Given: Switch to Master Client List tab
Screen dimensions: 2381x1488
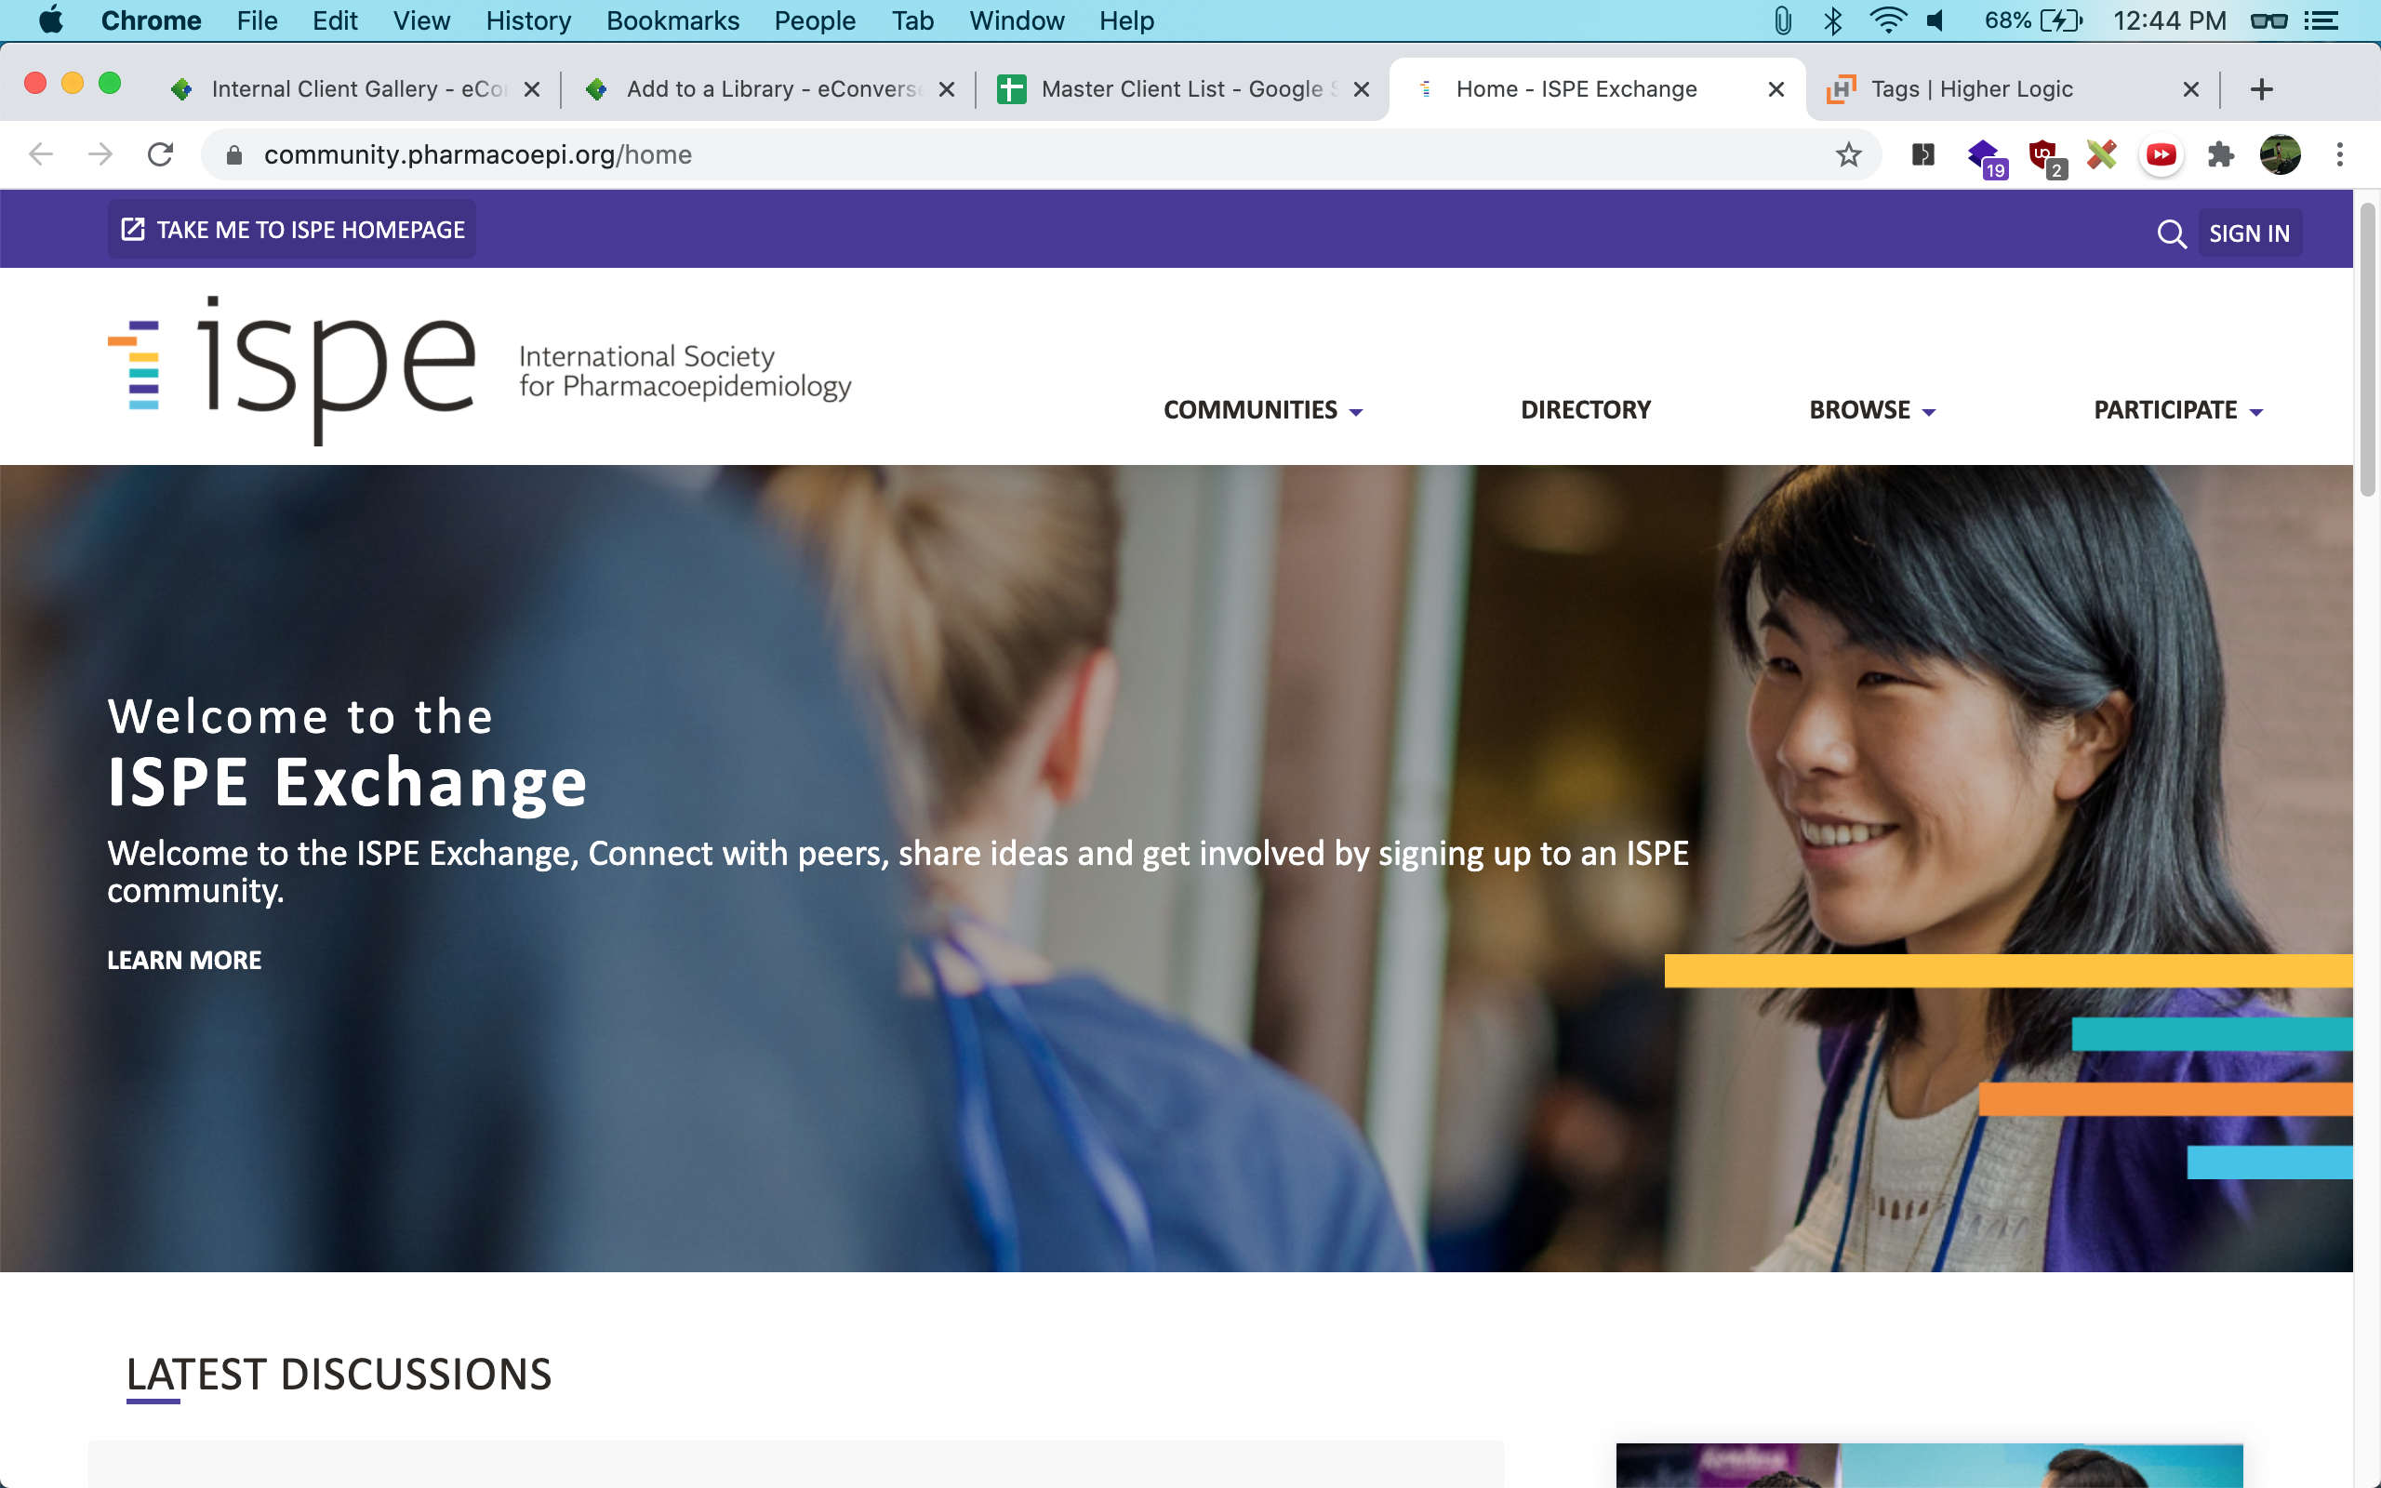Looking at the screenshot, I should pyautogui.click(x=1180, y=89).
